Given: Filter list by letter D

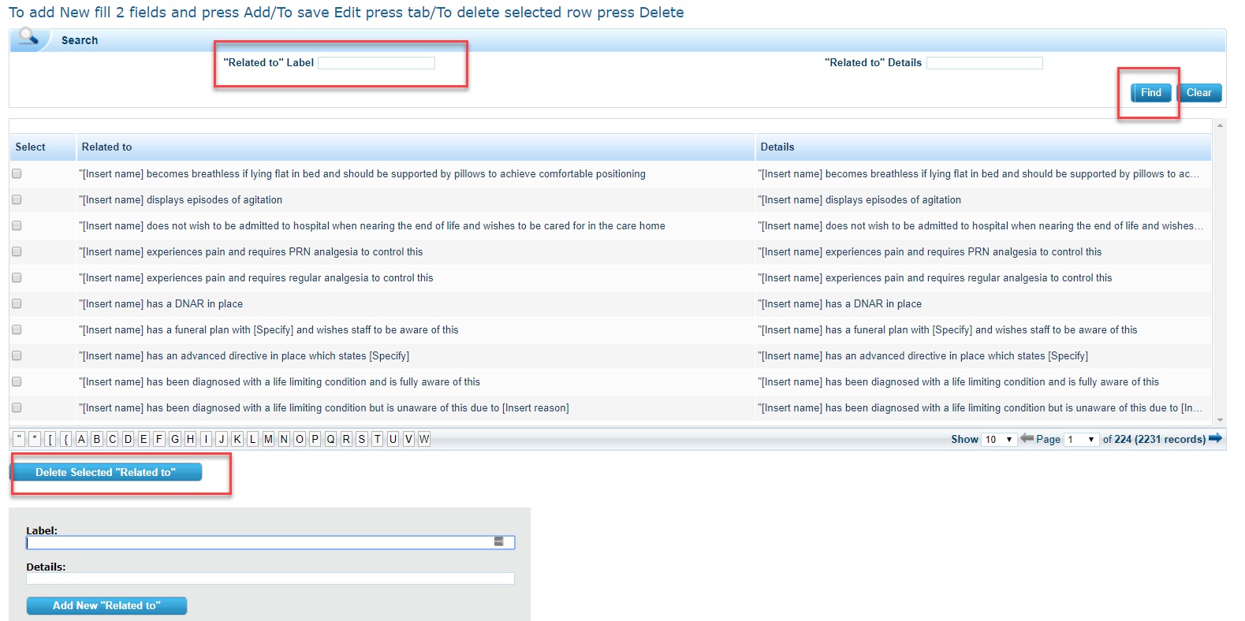Looking at the screenshot, I should pos(128,439).
